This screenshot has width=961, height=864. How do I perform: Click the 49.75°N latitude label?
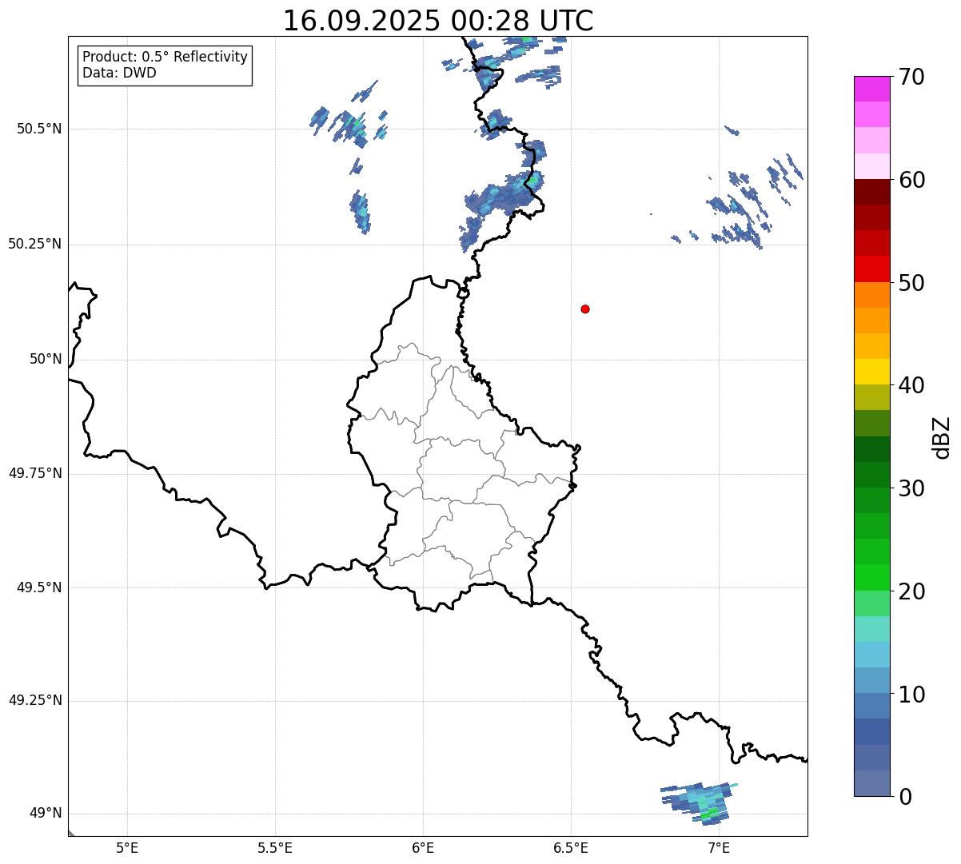pyautogui.click(x=35, y=473)
